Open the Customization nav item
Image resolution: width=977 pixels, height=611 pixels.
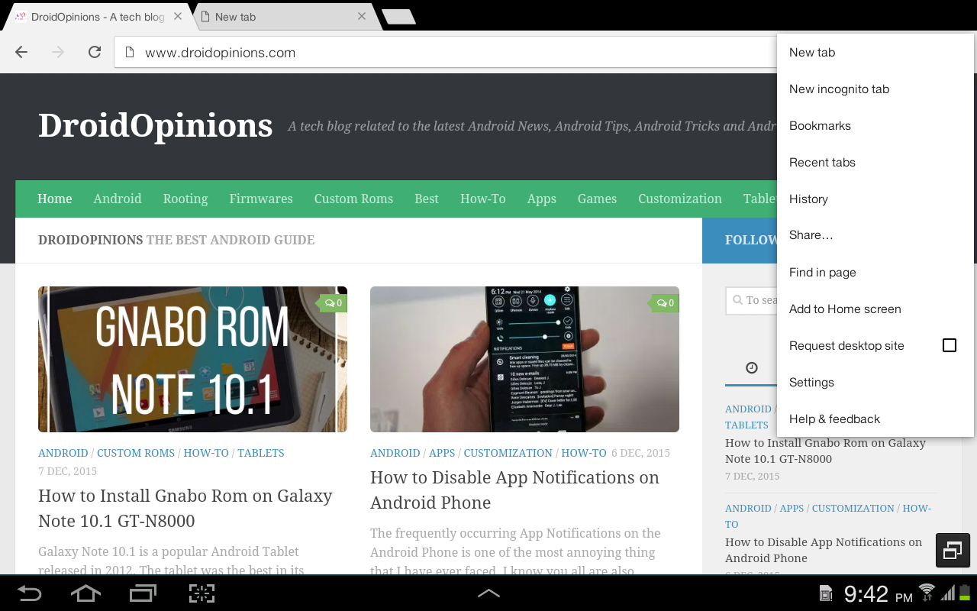[x=680, y=199]
